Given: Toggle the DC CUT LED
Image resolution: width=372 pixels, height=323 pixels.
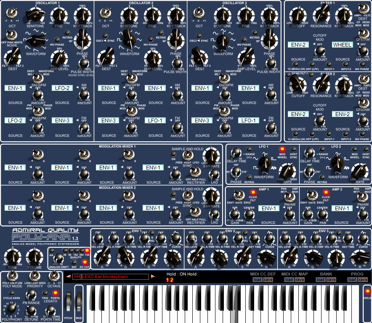Looking at the screenshot, I should click(85, 262).
